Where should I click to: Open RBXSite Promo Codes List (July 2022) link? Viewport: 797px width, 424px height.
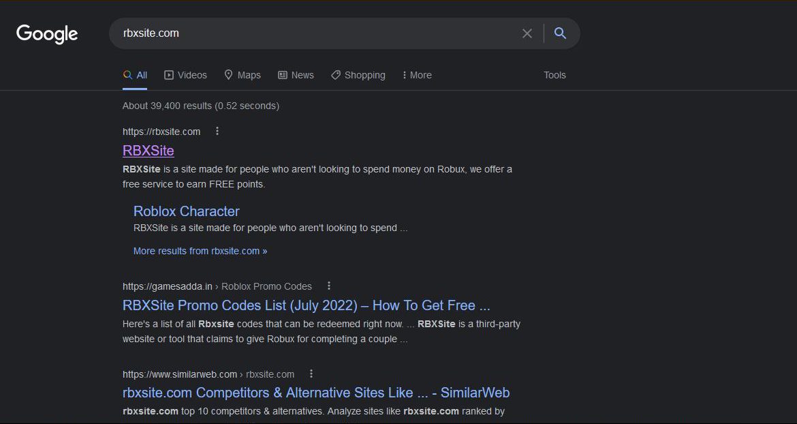click(x=307, y=305)
